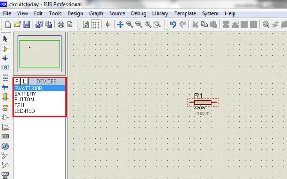Open the Graph menu
Screen dimensions: 287x179
pos(96,13)
